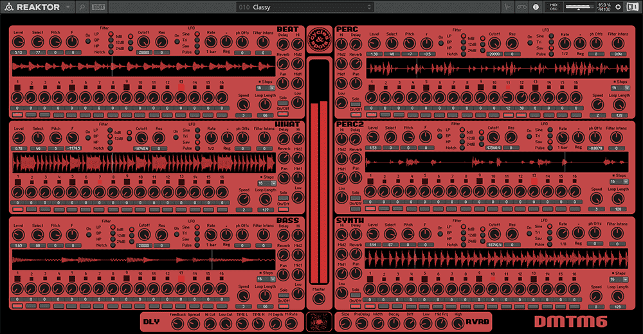
Task: Toggle the EDIT mode button
Action: click(98, 7)
